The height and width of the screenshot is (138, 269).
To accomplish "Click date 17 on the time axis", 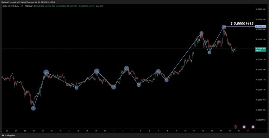I will pyautogui.click(x=247, y=131).
